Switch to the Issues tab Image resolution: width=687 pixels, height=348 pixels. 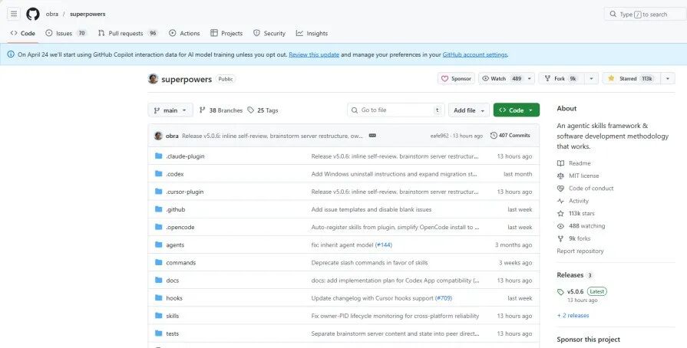66,33
